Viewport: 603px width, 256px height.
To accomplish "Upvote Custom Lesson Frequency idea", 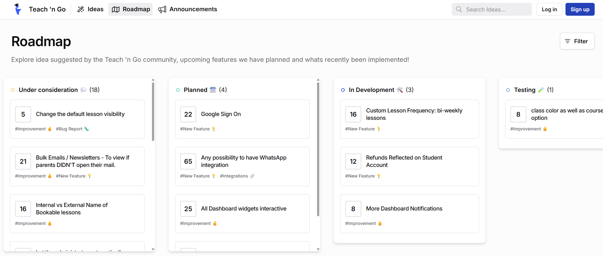I will [x=353, y=114].
